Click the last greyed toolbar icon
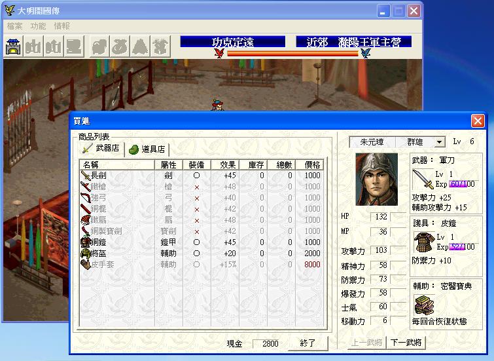Viewport: 494px width, 361px height. pos(161,46)
